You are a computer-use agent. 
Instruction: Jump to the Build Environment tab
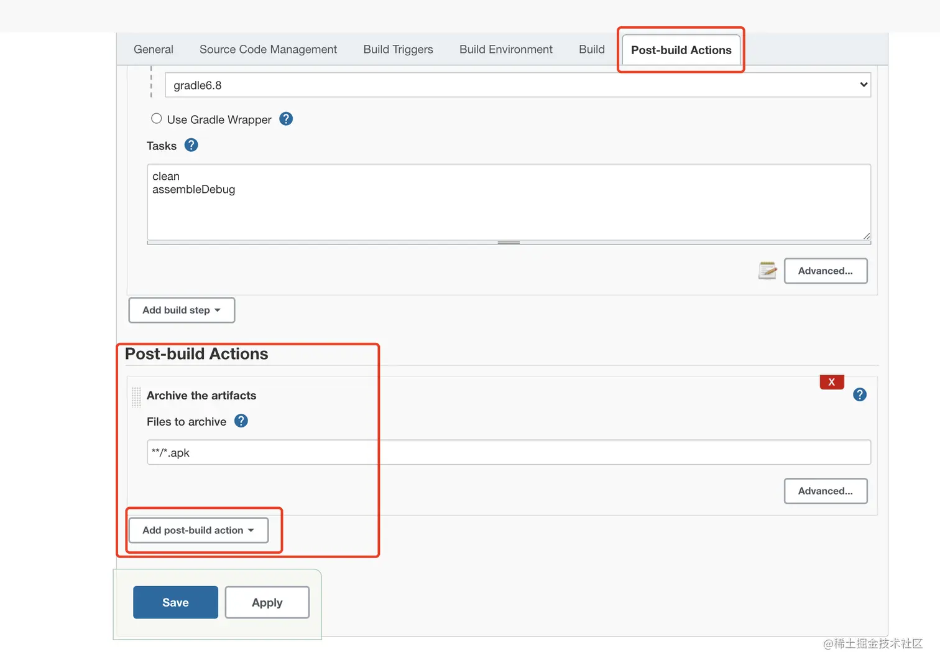coord(505,49)
